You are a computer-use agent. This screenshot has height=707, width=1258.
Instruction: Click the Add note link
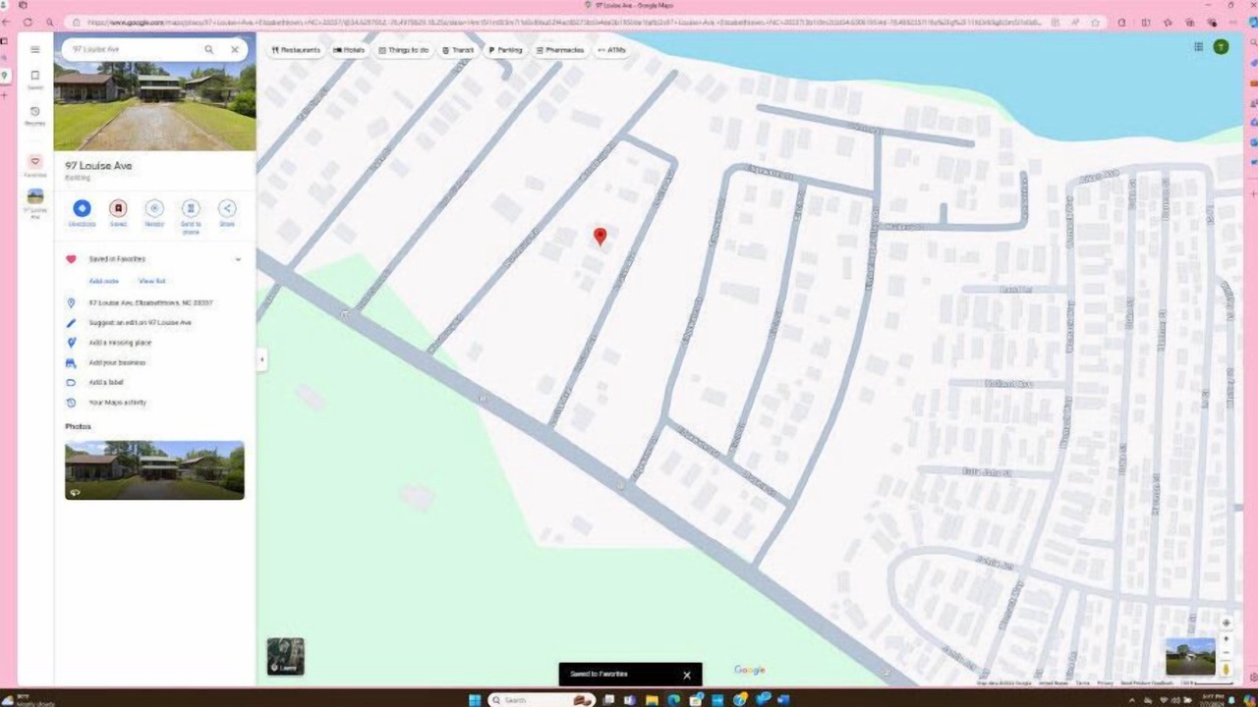pos(104,281)
